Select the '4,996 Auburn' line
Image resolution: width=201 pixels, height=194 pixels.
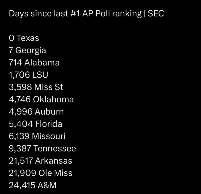click(36, 112)
